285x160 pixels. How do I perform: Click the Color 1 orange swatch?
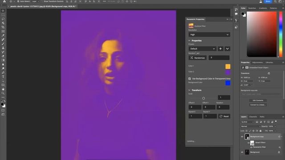(228, 66)
